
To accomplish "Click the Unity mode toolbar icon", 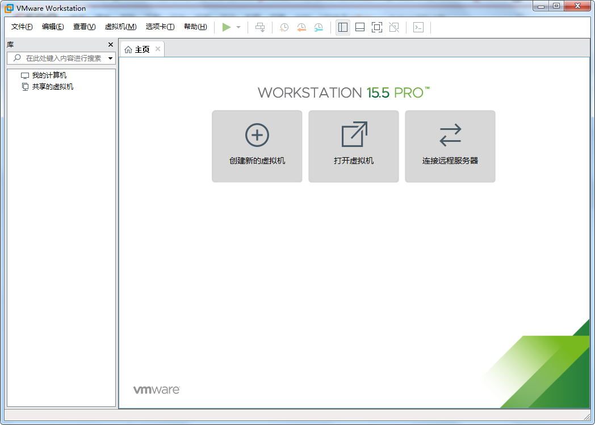I will (394, 27).
